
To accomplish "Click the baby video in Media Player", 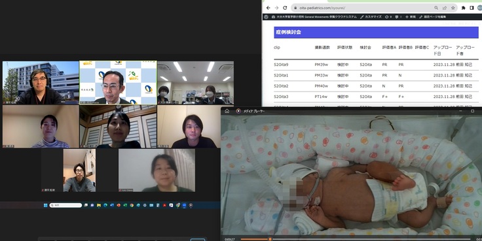I will pos(352,176).
